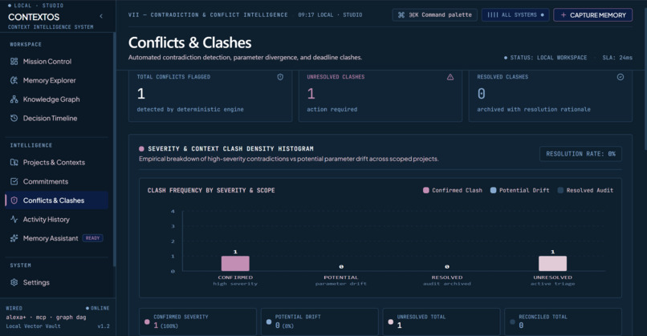
Task: Click 'CLASH FREQUENCY BY SEVERITY & SCOPE' heading
Action: click(x=211, y=191)
